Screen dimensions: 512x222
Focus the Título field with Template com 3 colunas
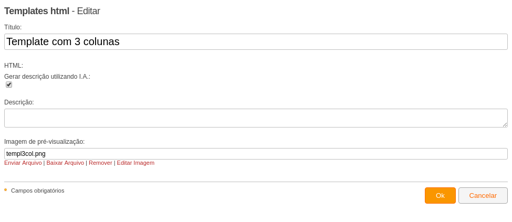tap(256, 42)
